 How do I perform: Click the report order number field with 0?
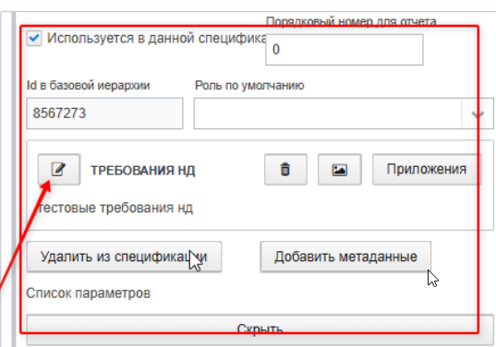(x=345, y=50)
